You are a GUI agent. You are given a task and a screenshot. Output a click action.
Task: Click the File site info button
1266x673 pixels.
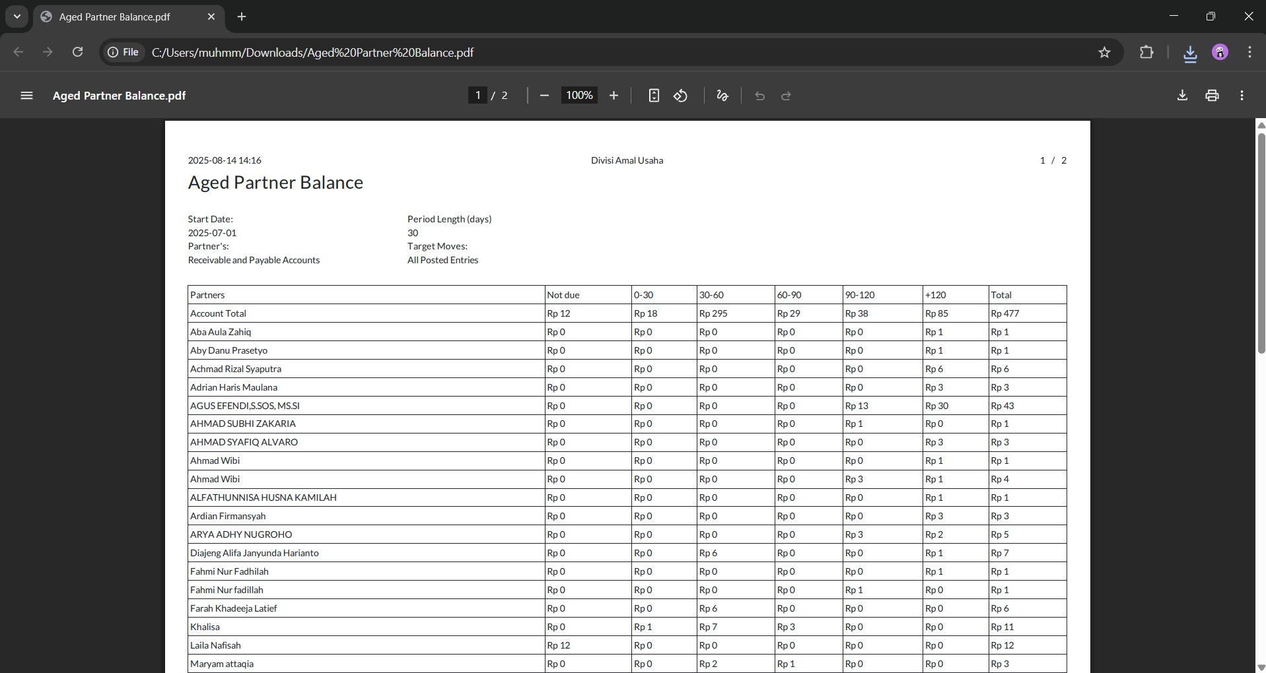123,52
